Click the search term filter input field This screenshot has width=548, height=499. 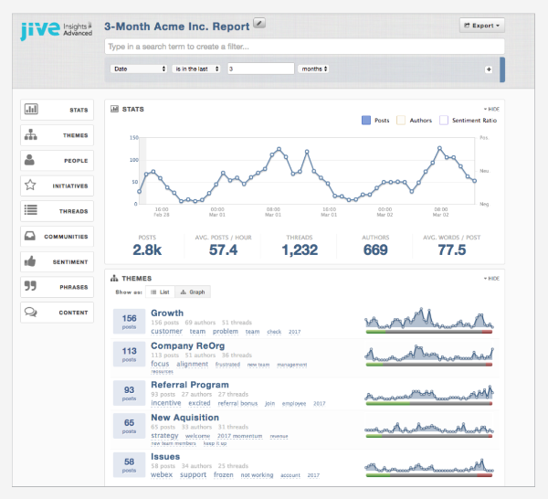[x=304, y=47]
